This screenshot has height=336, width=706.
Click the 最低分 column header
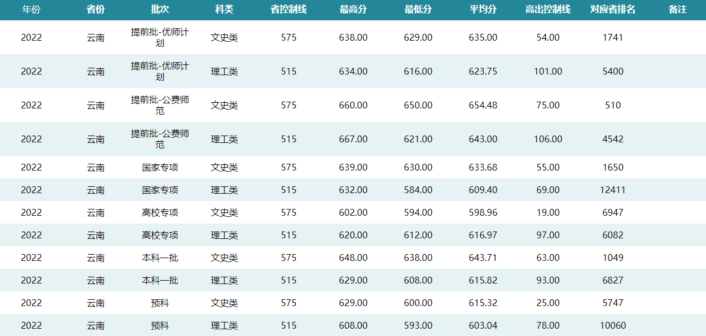click(x=418, y=10)
